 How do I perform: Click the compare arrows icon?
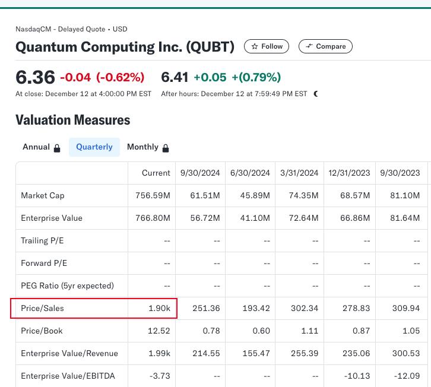coord(309,46)
